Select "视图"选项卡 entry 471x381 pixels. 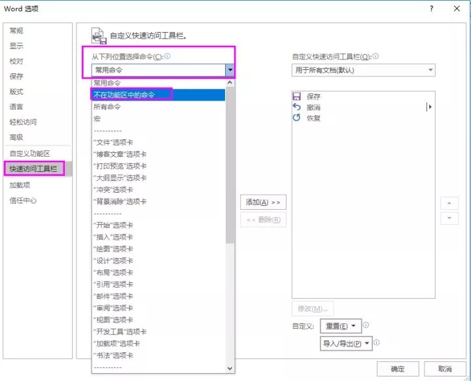(x=158, y=320)
